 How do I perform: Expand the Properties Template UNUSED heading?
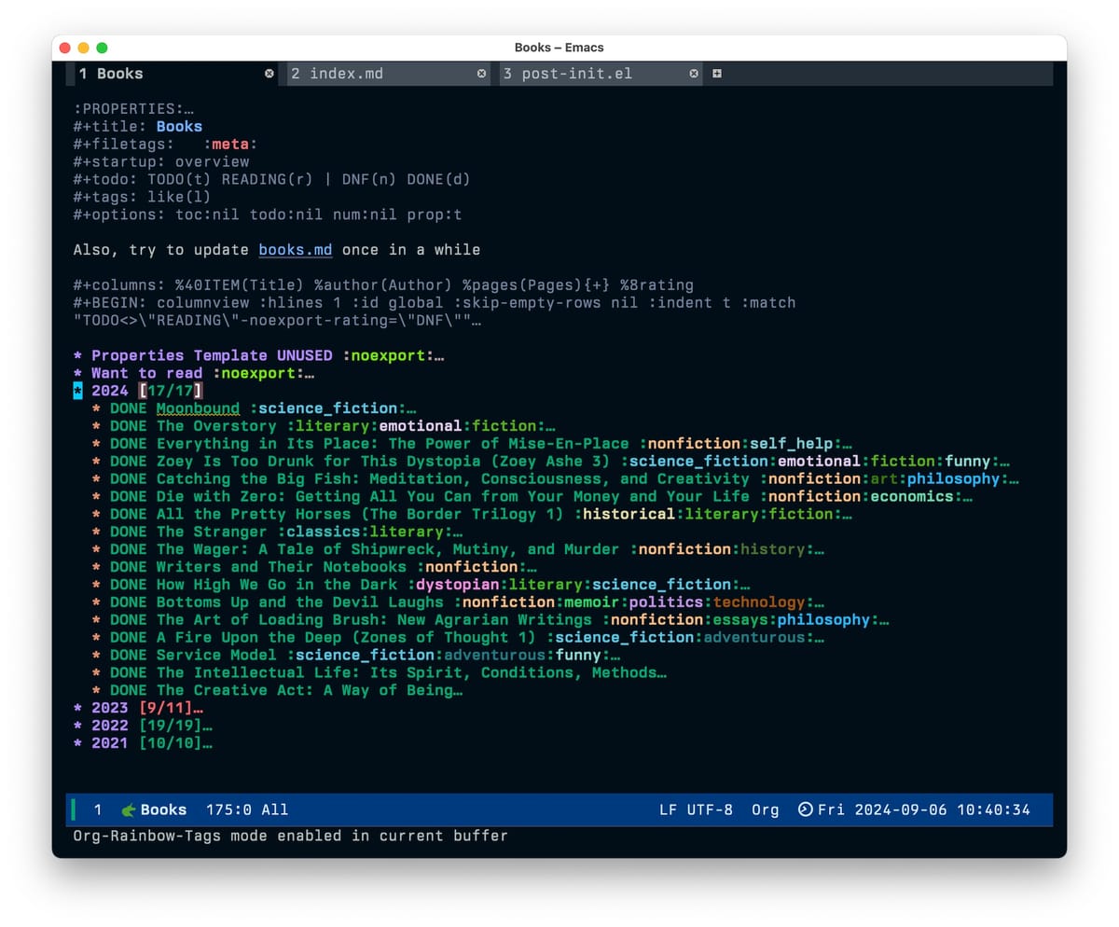[258, 355]
